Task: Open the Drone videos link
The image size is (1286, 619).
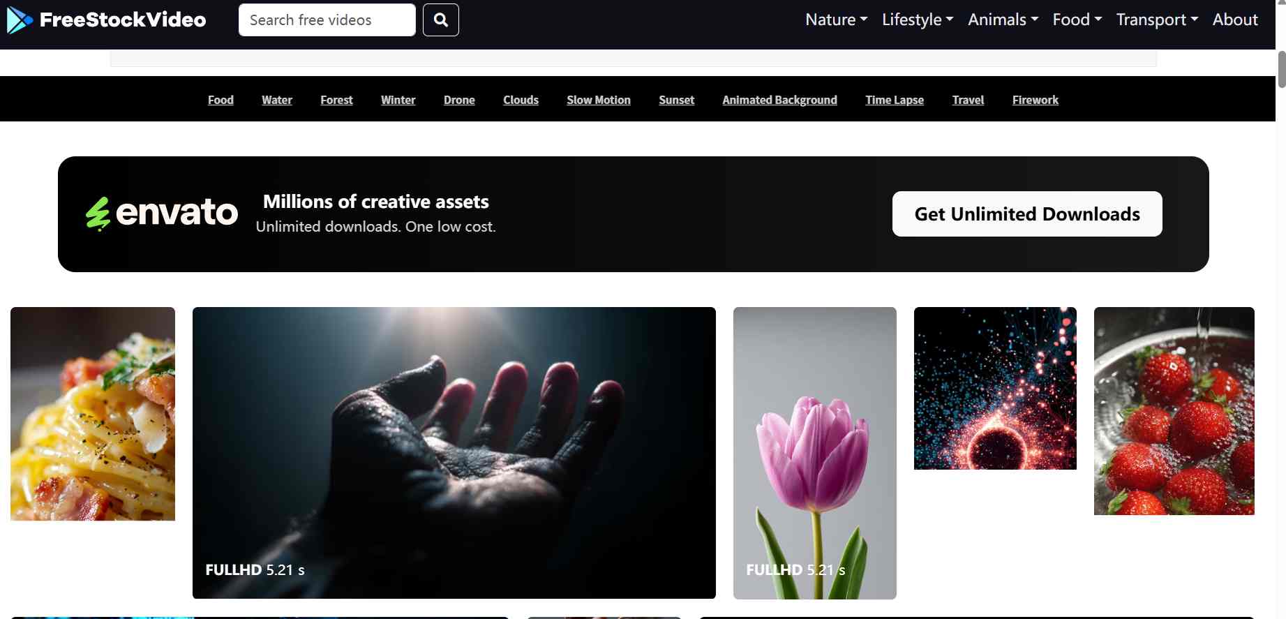Action: point(459,100)
